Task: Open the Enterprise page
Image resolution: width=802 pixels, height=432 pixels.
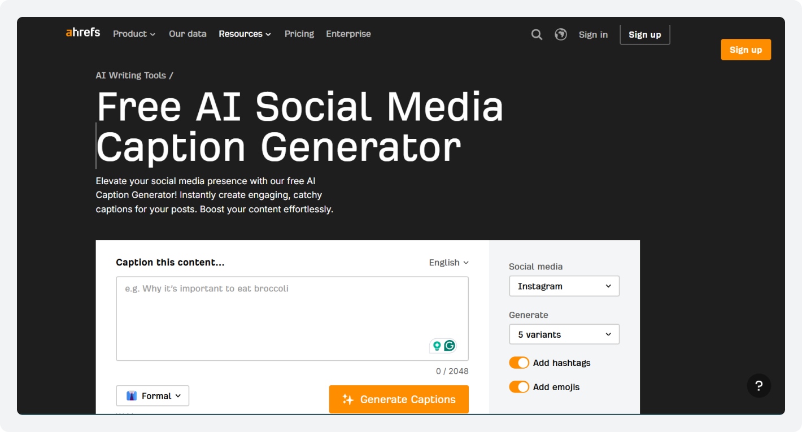Action: pyautogui.click(x=348, y=34)
